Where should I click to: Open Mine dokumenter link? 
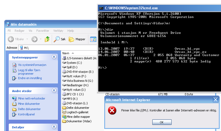[29, 104]
